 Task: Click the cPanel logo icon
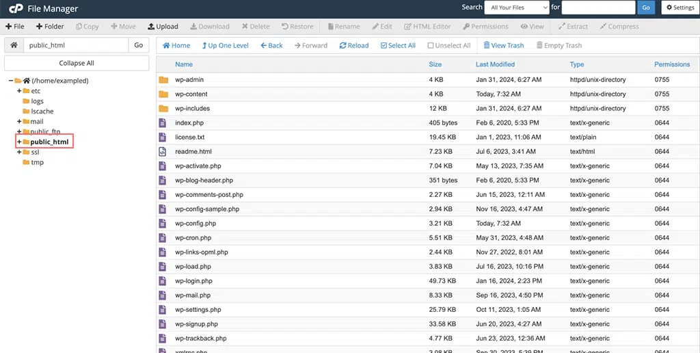(x=16, y=8)
